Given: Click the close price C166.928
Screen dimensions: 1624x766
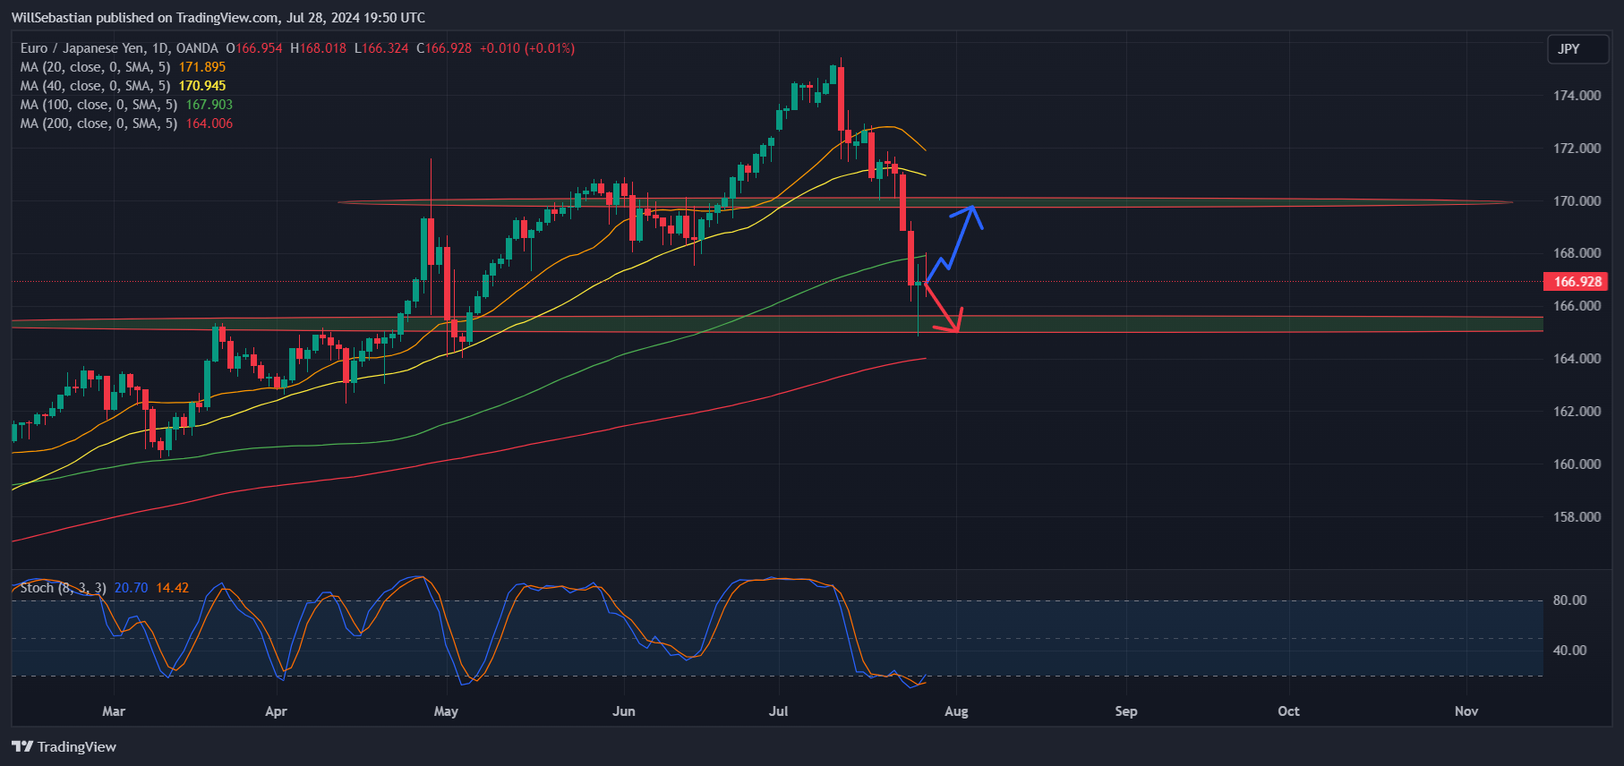Looking at the screenshot, I should (x=444, y=48).
